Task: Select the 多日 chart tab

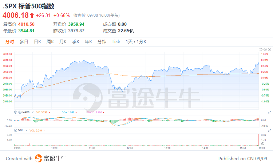Action: pyautogui.click(x=24, y=42)
